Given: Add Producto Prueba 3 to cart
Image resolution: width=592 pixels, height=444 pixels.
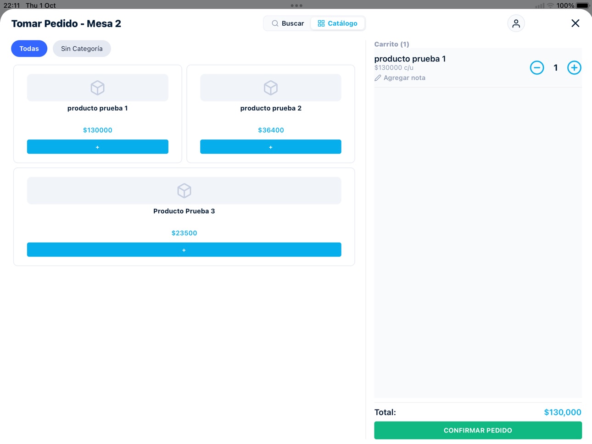Looking at the screenshot, I should (x=184, y=250).
